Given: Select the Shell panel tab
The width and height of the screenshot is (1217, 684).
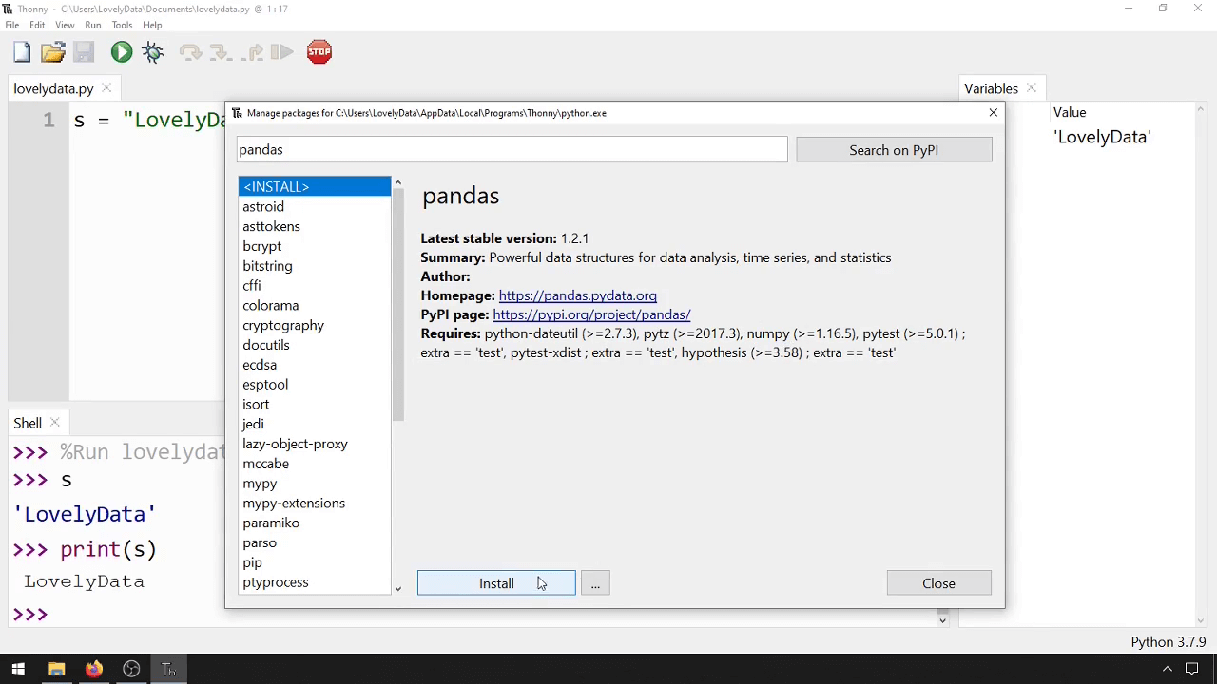Looking at the screenshot, I should [28, 423].
